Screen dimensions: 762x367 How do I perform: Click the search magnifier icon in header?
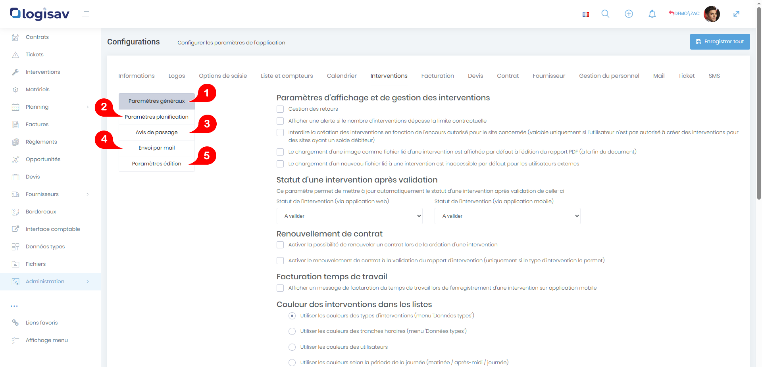605,14
